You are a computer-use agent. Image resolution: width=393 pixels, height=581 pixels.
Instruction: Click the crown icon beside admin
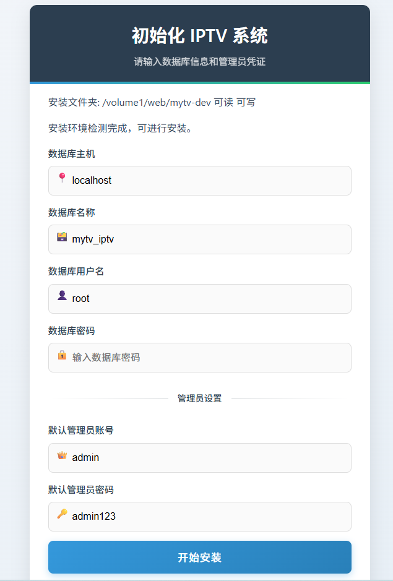[62, 455]
